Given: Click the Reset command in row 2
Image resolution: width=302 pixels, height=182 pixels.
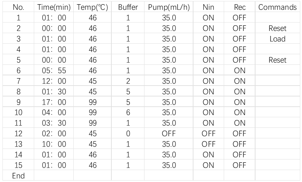Looking at the screenshot, I should [x=277, y=28].
